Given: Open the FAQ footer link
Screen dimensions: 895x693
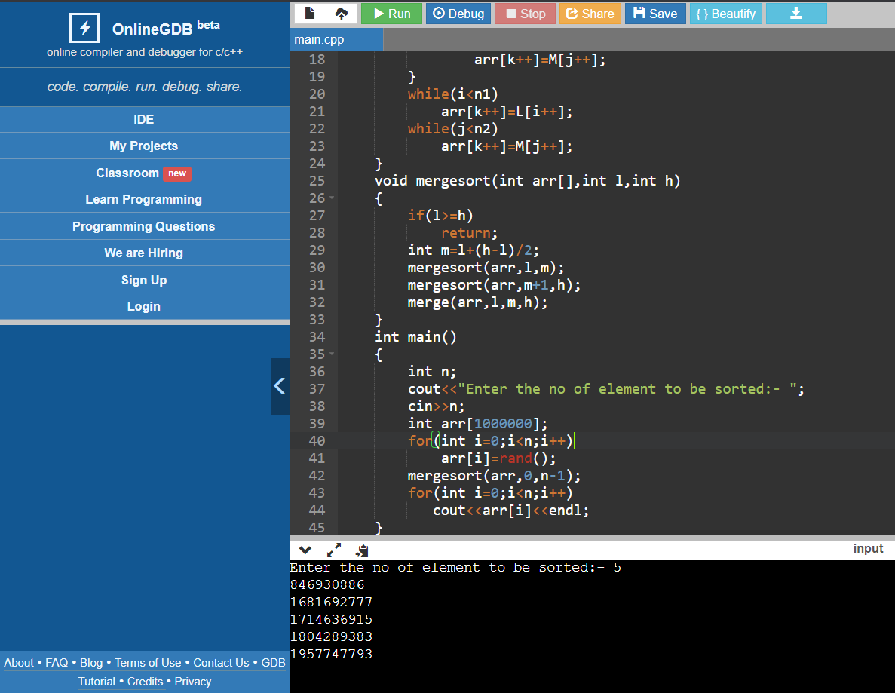Looking at the screenshot, I should click(x=57, y=663).
